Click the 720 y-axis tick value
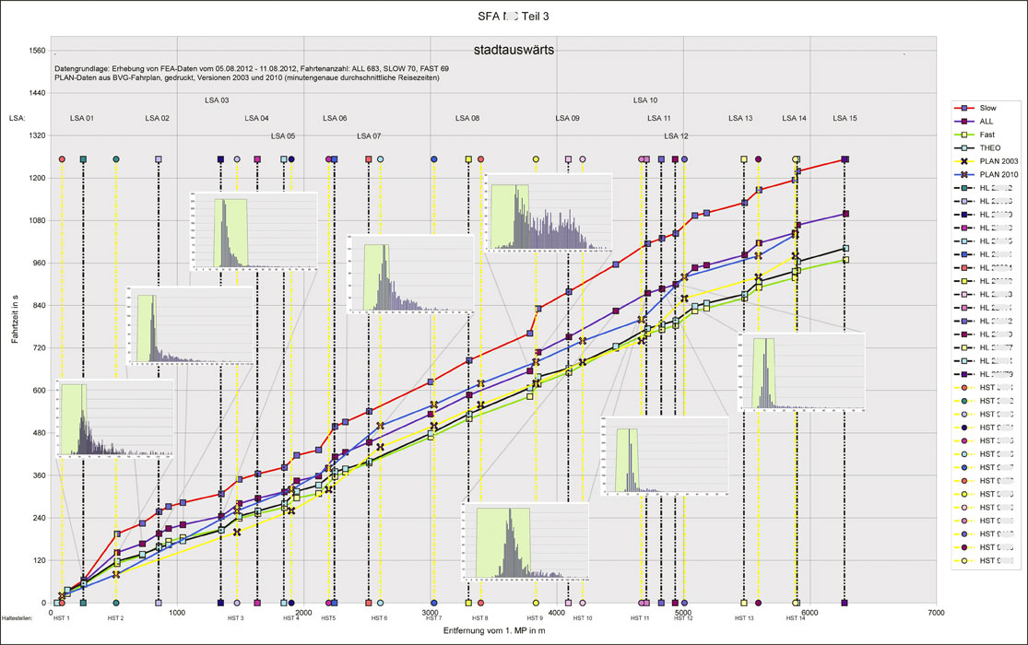The height and width of the screenshot is (645, 1028). coord(40,348)
